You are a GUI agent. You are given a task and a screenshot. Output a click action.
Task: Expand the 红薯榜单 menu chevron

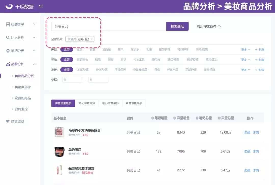pyautogui.click(x=34, y=24)
